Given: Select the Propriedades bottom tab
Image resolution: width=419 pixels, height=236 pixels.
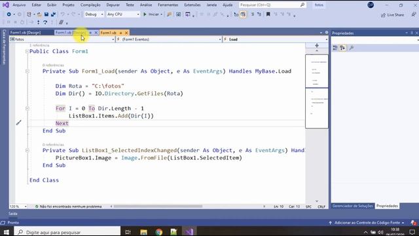Looking at the screenshot, I should coord(387,206).
